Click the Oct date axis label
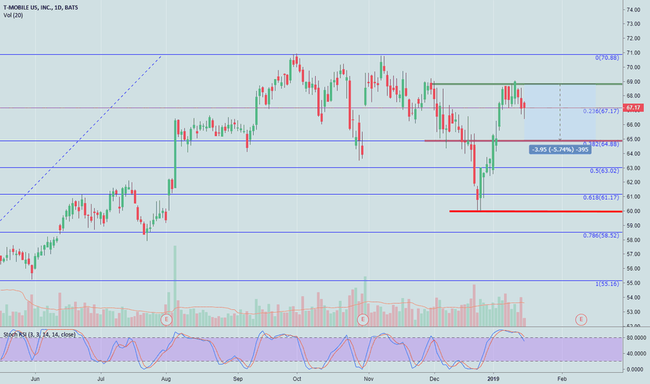Viewport: 650px width, 384px height. pyautogui.click(x=296, y=378)
